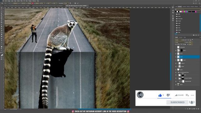Toggle visibility of shadow 2 layer

pyautogui.click(x=176, y=63)
